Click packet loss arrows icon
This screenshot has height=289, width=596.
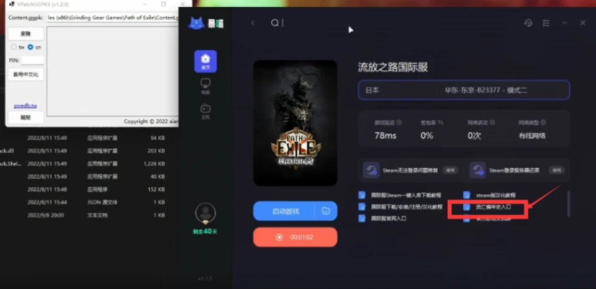coord(441,123)
